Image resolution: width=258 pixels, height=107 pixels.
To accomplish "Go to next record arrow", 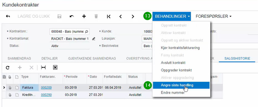I will [x=133, y=16].
